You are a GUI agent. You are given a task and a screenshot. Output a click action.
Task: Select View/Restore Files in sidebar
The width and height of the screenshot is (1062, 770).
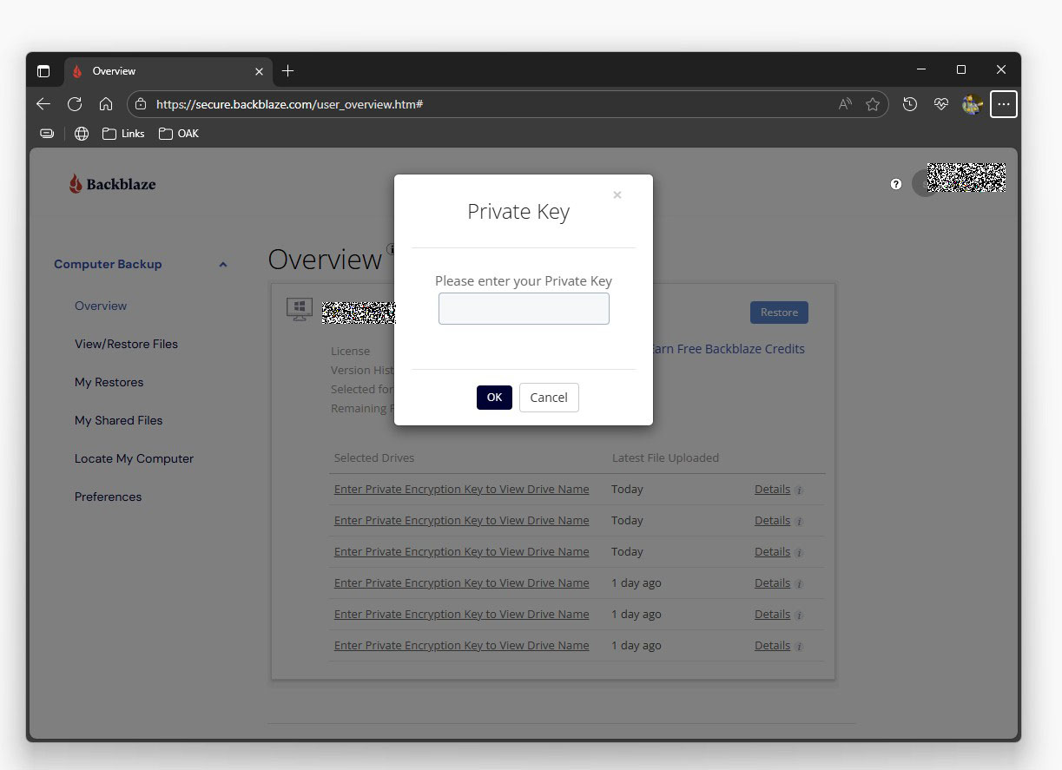click(126, 344)
